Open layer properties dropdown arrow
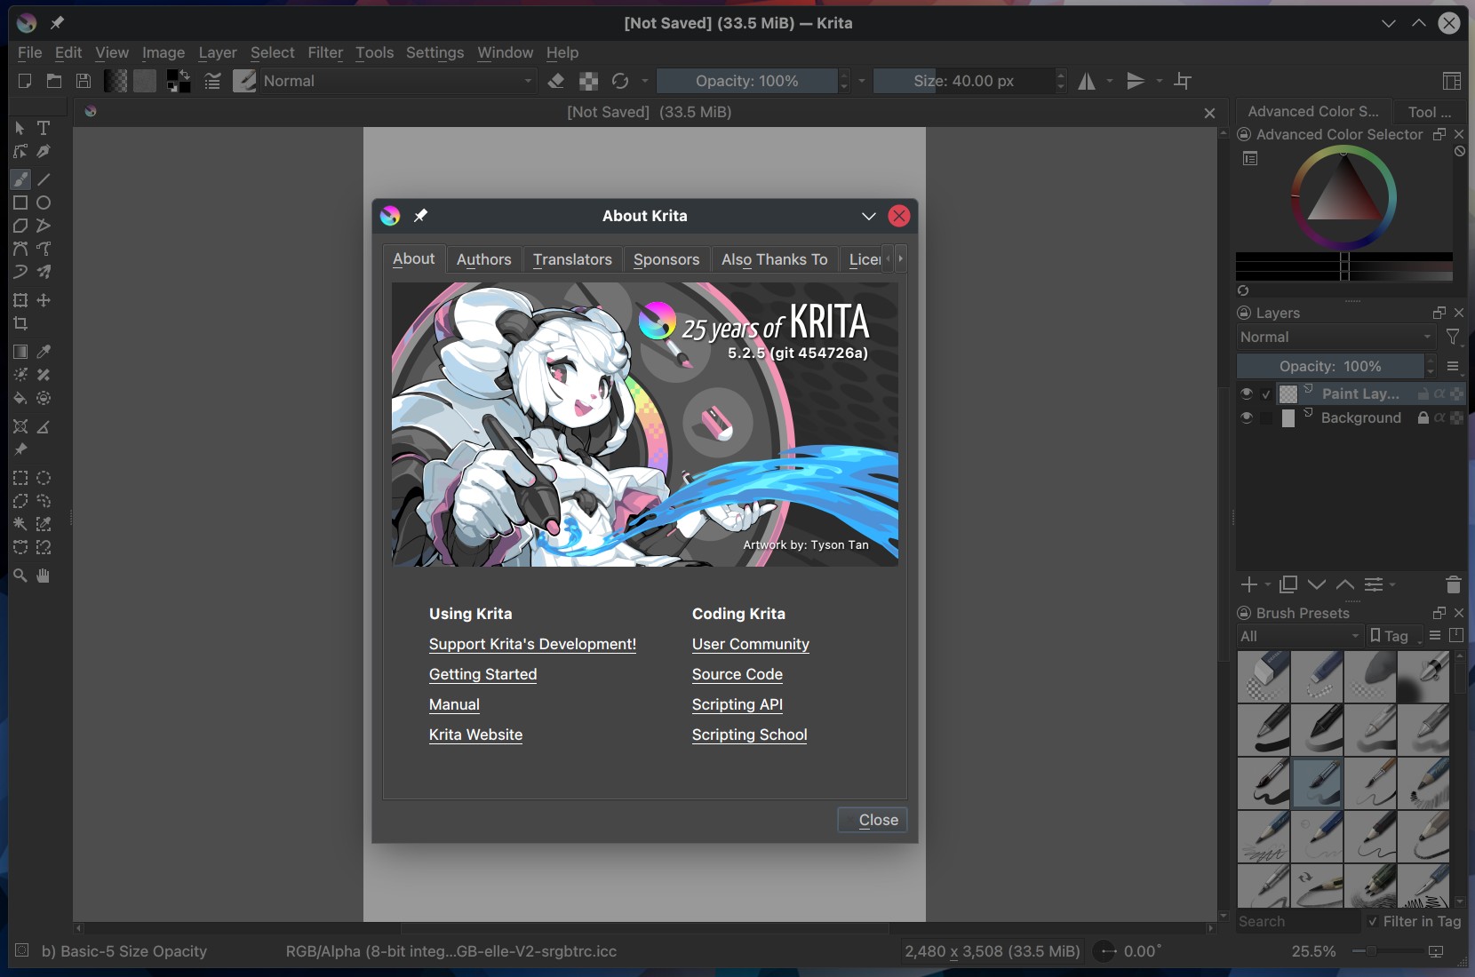 [1392, 584]
